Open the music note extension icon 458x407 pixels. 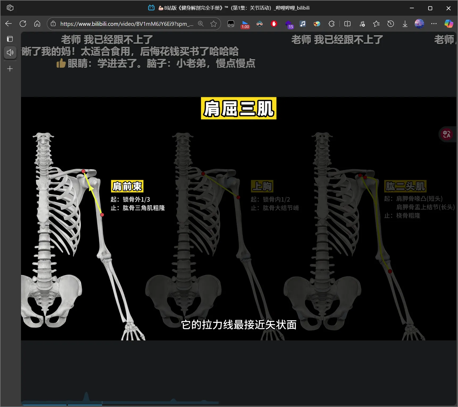303,24
